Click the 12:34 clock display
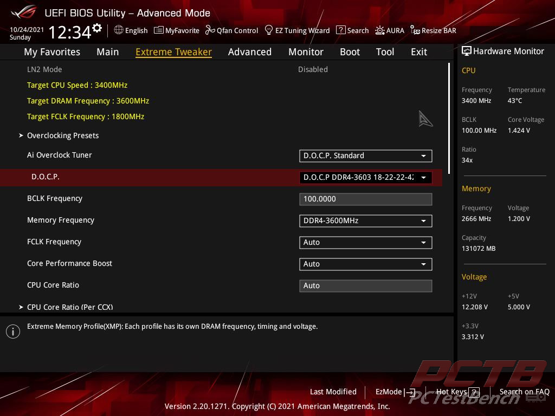The image size is (555, 416). (x=70, y=32)
